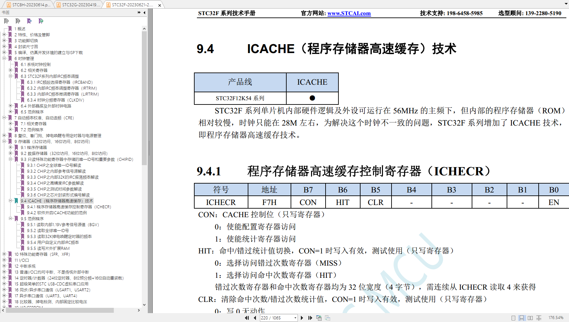Click the 'EN' bit cell in register table

click(x=553, y=202)
